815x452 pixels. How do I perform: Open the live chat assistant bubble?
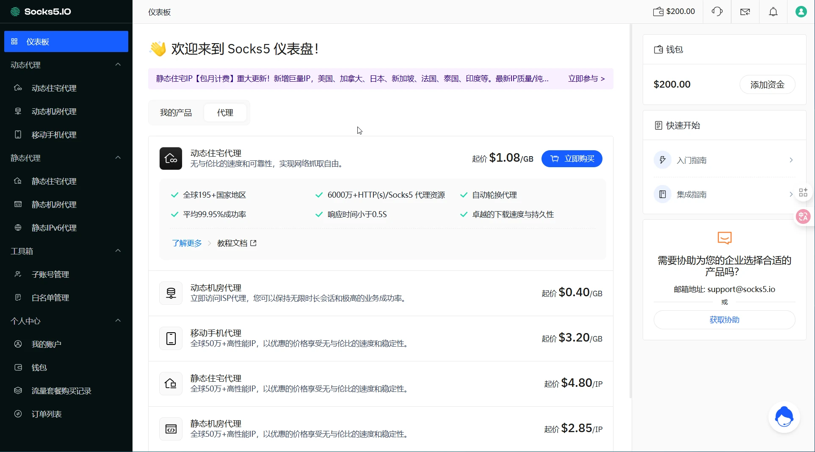pyautogui.click(x=784, y=417)
